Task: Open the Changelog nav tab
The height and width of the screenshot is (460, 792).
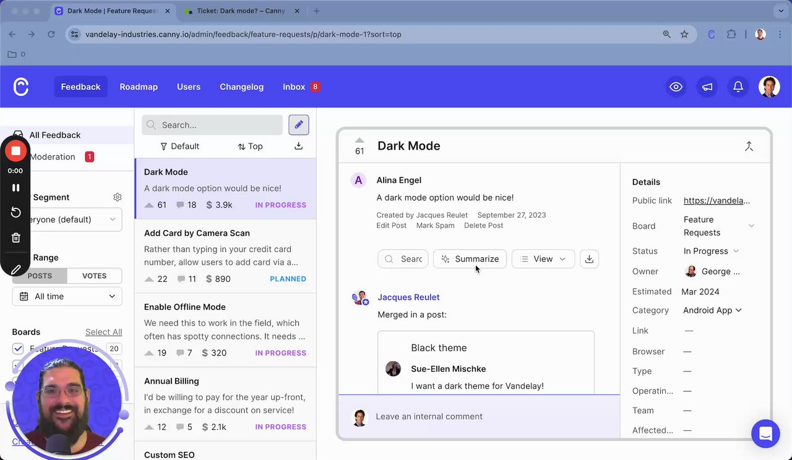Action: [x=241, y=87]
